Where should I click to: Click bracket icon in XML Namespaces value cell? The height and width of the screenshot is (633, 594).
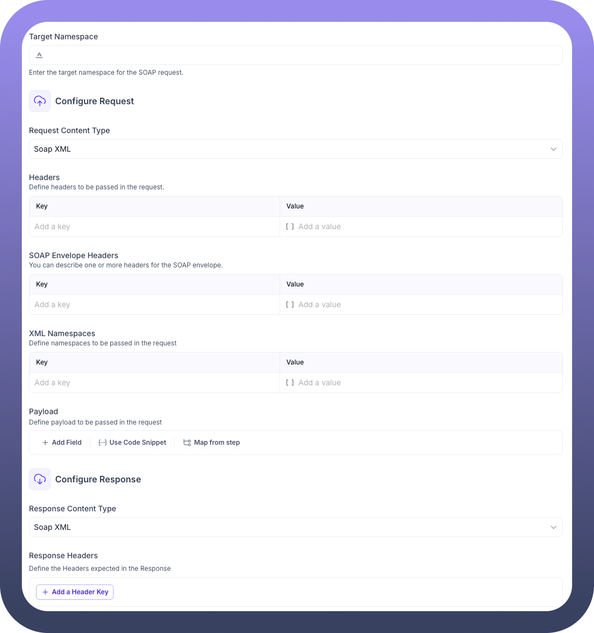coord(290,383)
